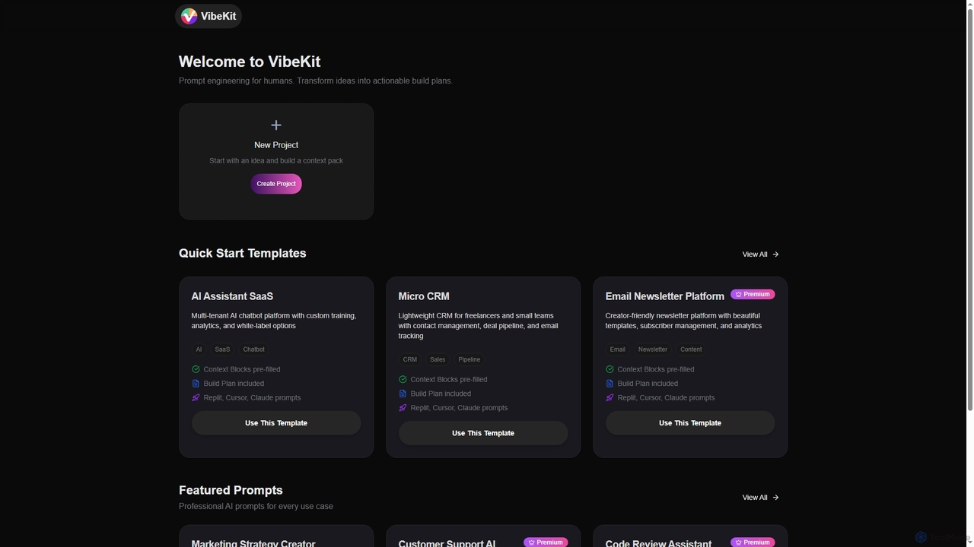Click the Chatbot tag chip

pos(253,349)
